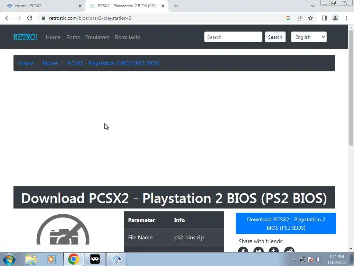The image size is (354, 266).
Task: Click the Search button
Action: click(275, 37)
